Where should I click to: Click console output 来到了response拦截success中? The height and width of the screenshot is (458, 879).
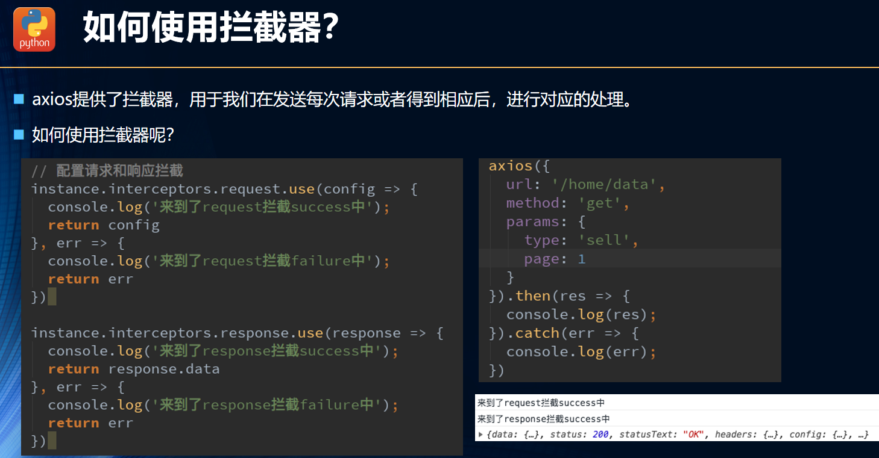click(543, 419)
